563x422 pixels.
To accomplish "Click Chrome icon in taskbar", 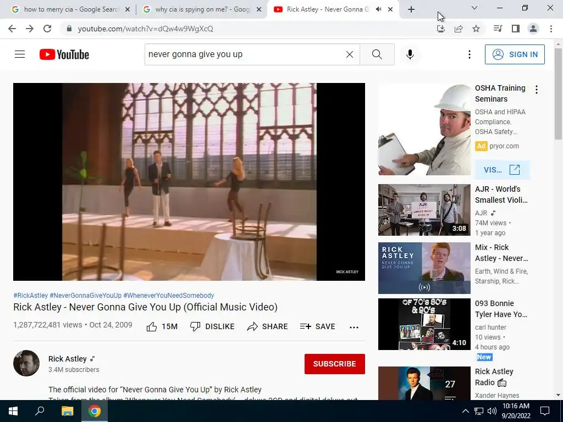I will click(95, 411).
